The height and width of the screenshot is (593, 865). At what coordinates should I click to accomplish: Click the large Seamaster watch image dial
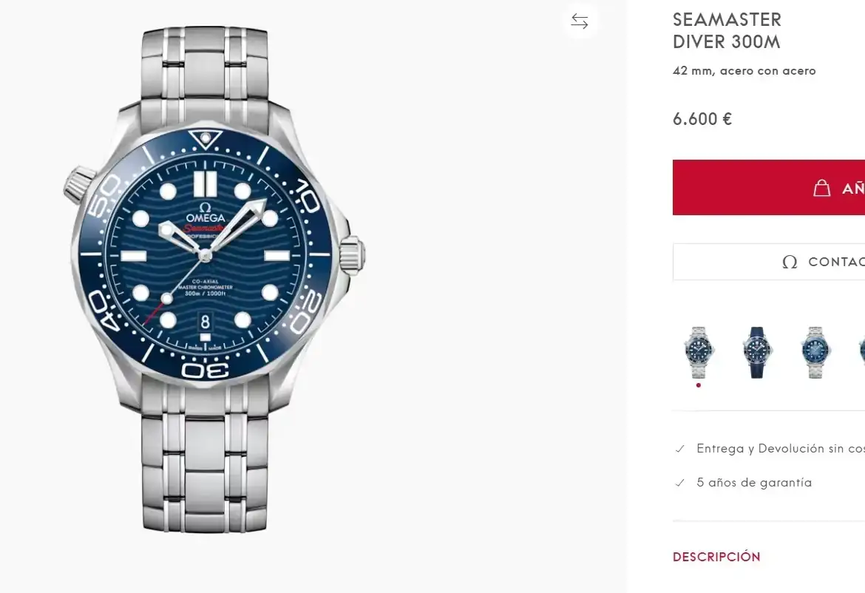tap(206, 255)
